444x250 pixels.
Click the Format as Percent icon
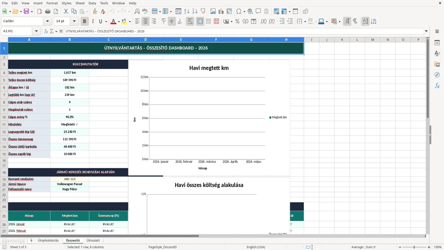237,21
